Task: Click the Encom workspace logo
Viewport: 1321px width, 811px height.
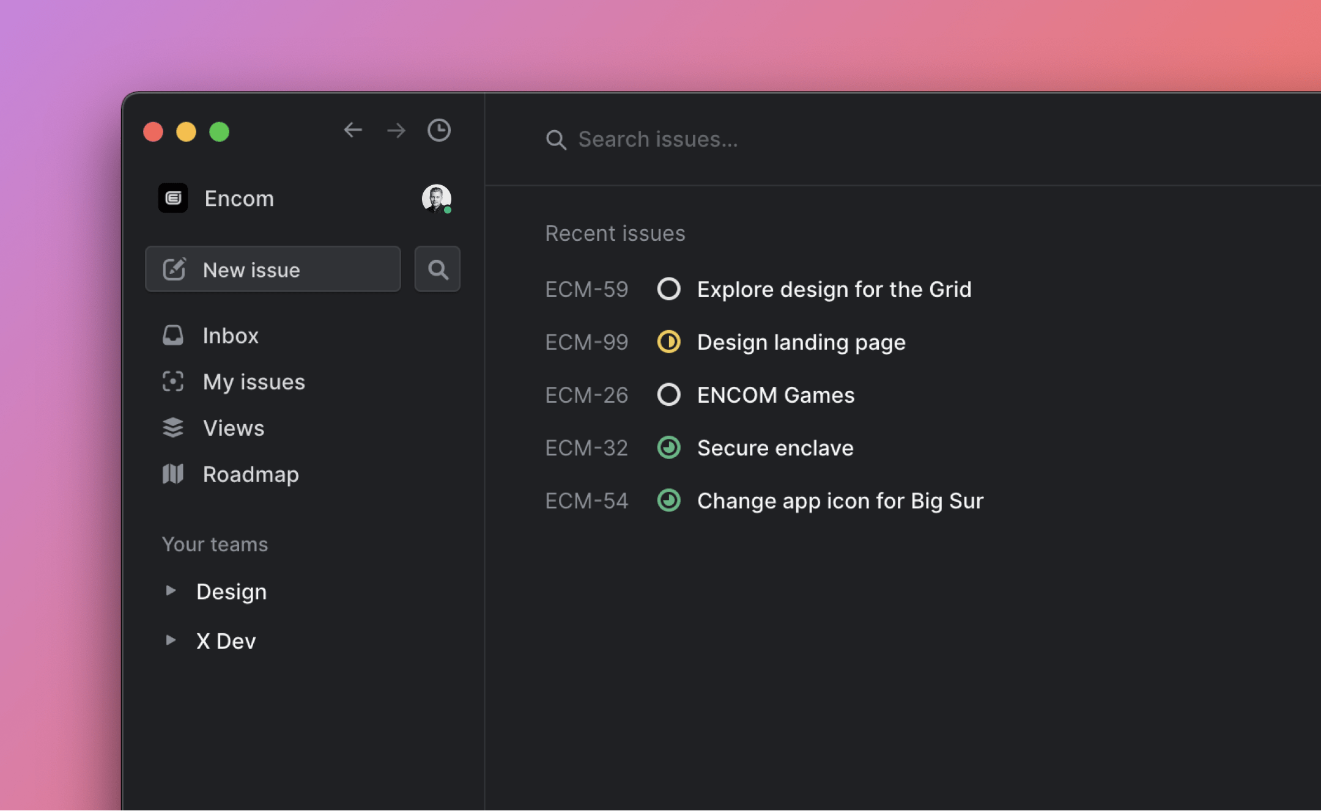Action: pos(173,198)
